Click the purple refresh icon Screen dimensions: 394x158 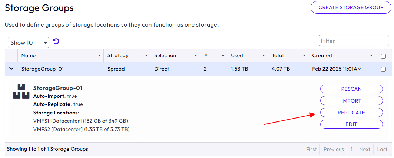(x=56, y=42)
